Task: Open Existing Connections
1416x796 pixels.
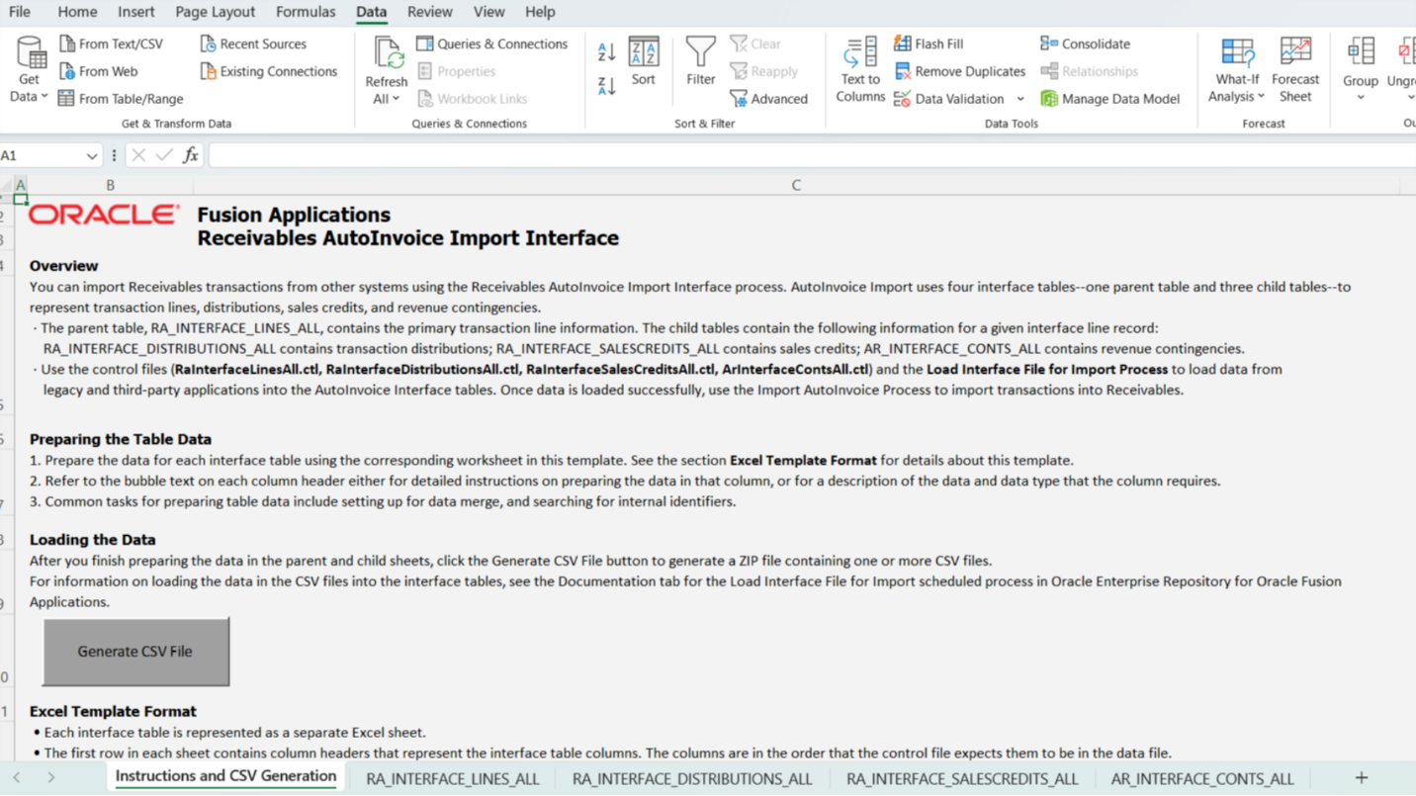Action: tap(269, 71)
